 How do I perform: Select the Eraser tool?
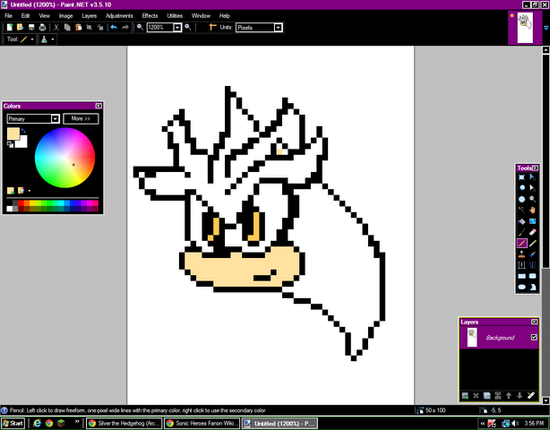pos(532,232)
